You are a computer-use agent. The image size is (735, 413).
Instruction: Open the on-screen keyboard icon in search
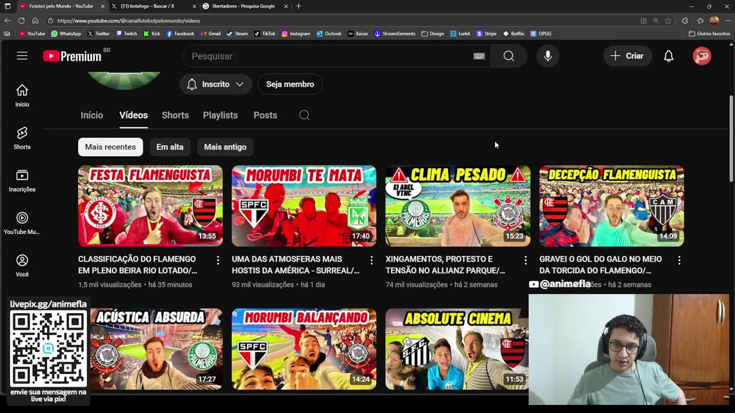click(x=479, y=56)
